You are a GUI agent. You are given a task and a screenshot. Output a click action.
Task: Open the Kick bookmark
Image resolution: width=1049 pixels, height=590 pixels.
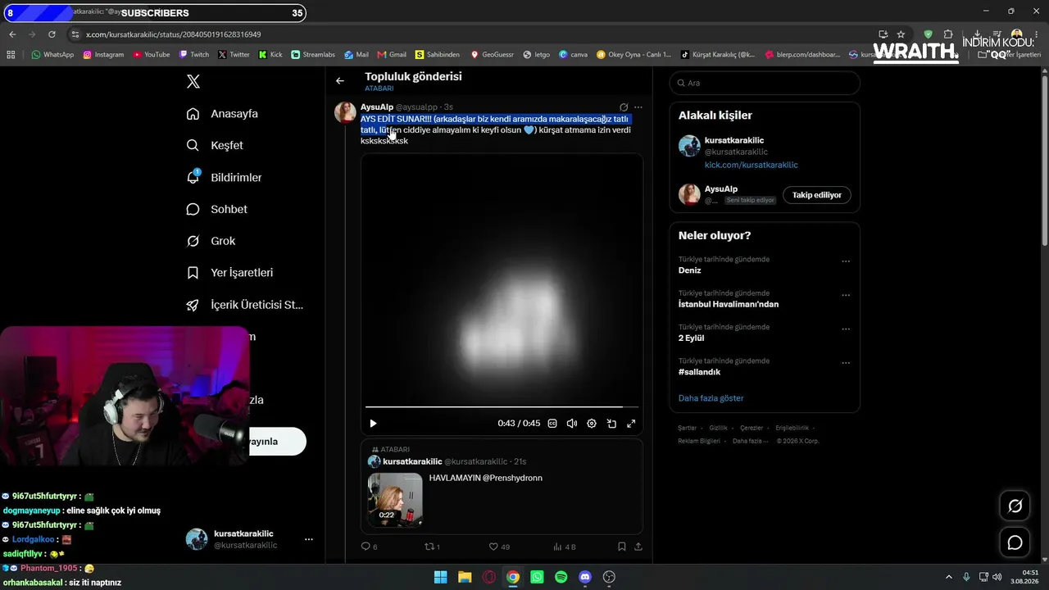(270, 55)
